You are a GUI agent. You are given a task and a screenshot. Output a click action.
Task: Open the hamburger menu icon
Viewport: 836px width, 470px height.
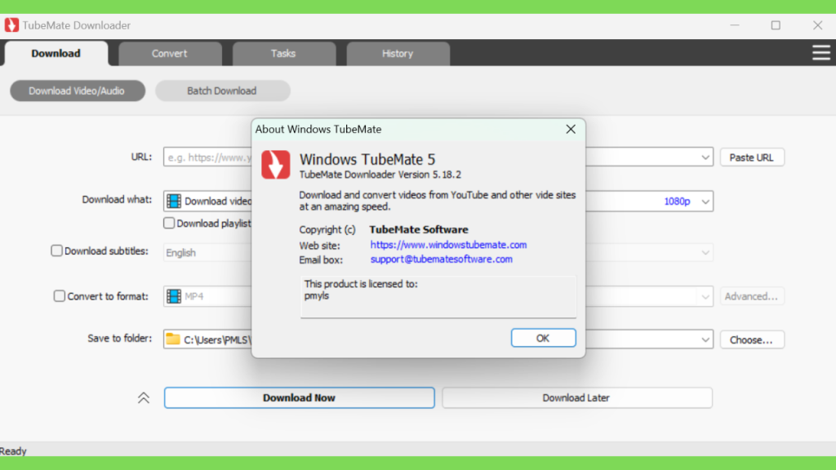(821, 53)
